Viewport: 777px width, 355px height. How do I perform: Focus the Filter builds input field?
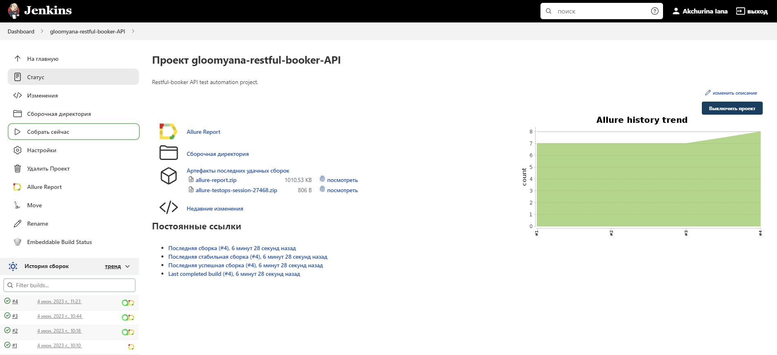pyautogui.click(x=69, y=285)
